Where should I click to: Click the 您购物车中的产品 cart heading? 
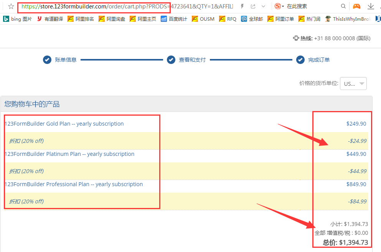[x=32, y=104]
